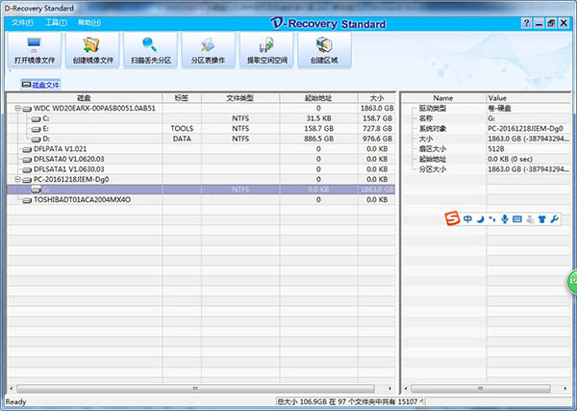Click the 大小 column header
Image resolution: width=577 pixels, height=411 pixels.
click(377, 98)
